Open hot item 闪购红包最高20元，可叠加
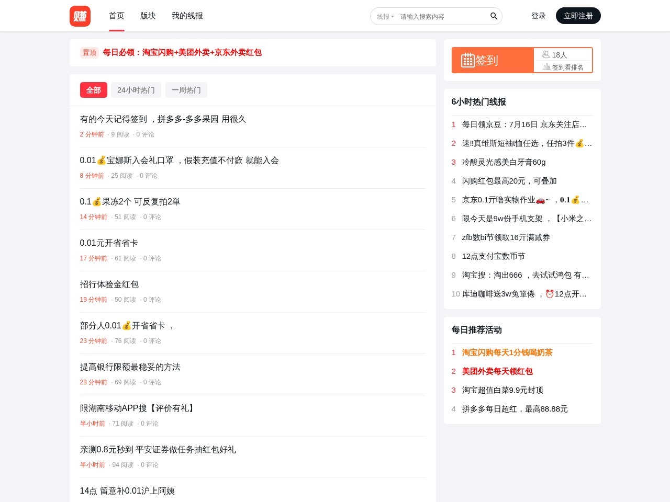 tap(509, 181)
